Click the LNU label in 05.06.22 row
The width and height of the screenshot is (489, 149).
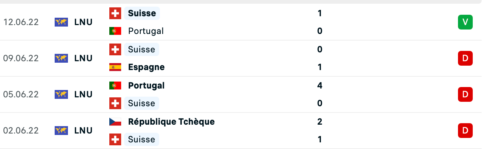click(x=83, y=94)
